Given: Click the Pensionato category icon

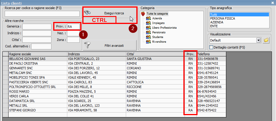Looking at the screenshot, I should click(x=148, y=32).
